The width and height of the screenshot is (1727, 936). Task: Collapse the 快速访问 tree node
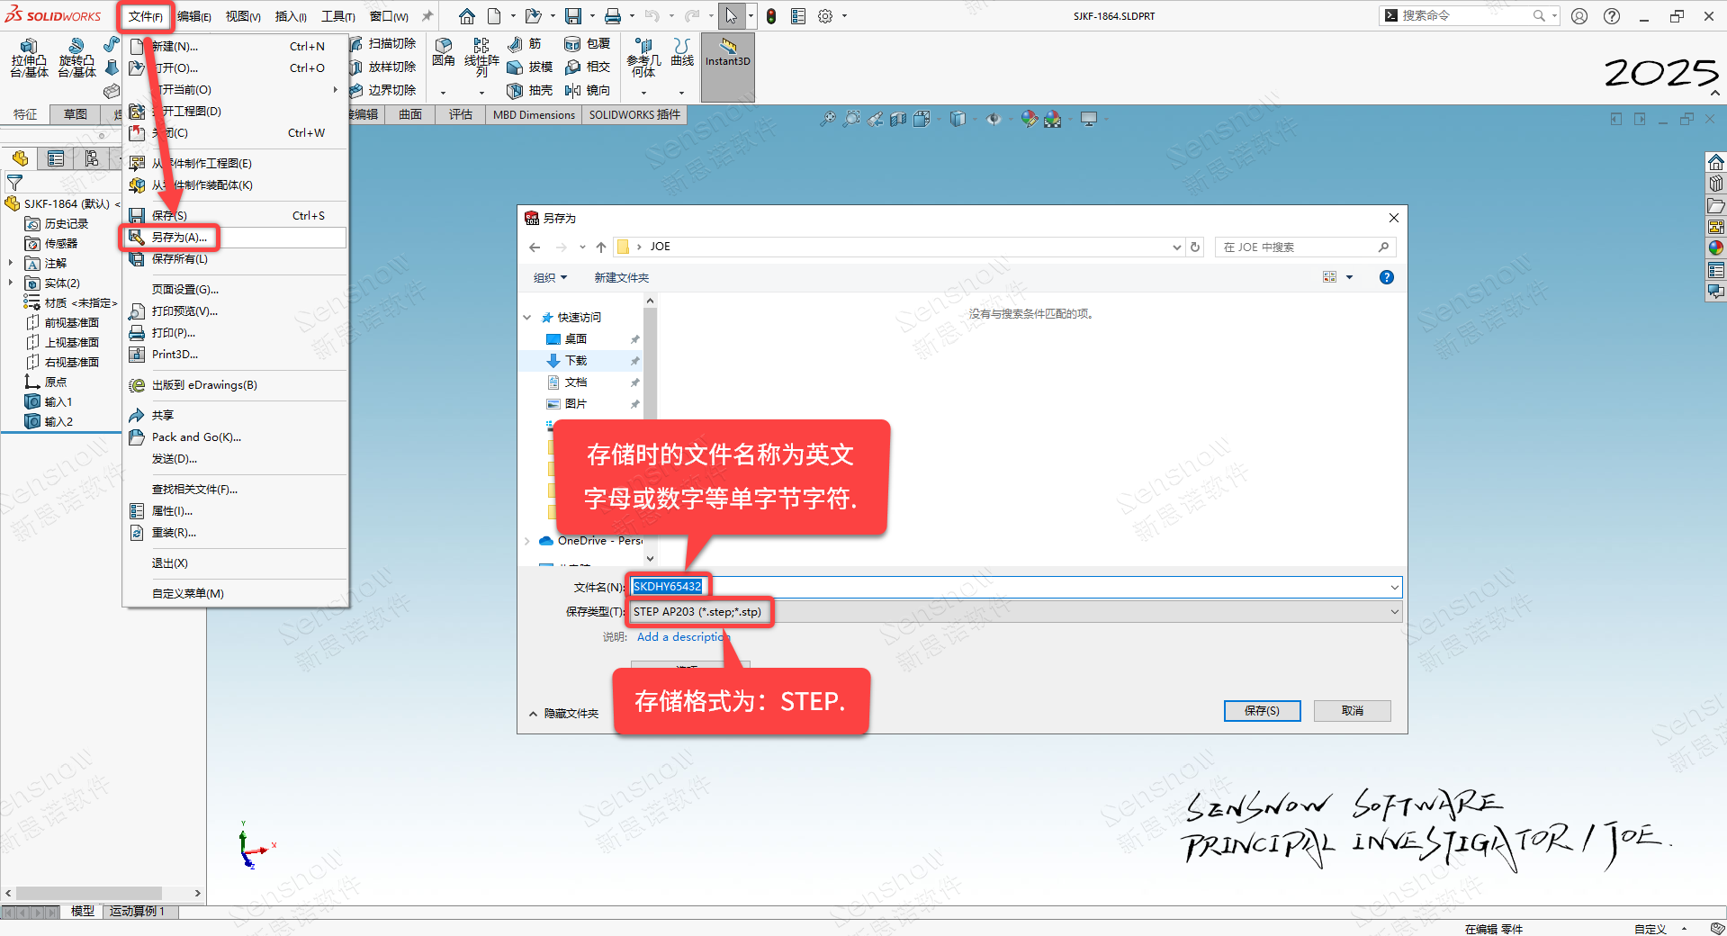(527, 317)
